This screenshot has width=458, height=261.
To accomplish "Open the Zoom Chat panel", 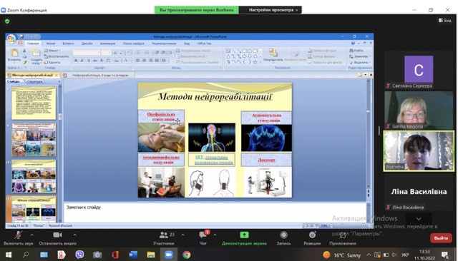I will [x=203, y=238].
